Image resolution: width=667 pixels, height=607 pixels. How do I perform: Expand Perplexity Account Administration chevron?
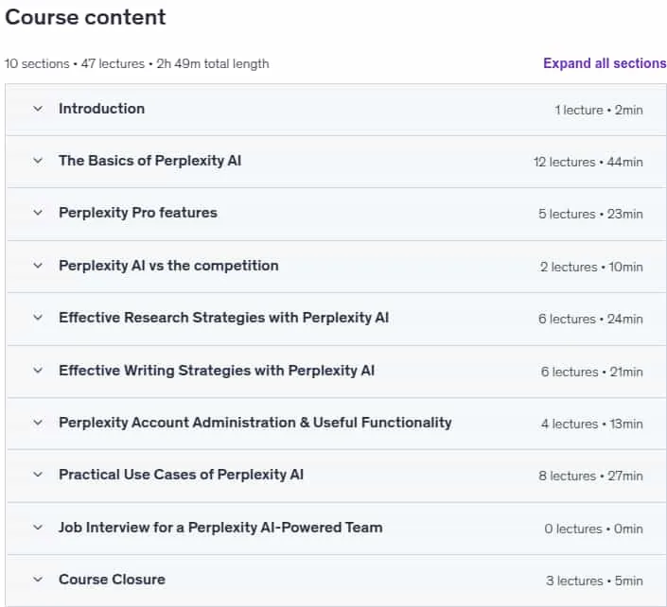pos(38,423)
